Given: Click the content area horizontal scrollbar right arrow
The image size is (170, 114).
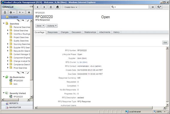Looking at the screenshot, I should point(165,108).
